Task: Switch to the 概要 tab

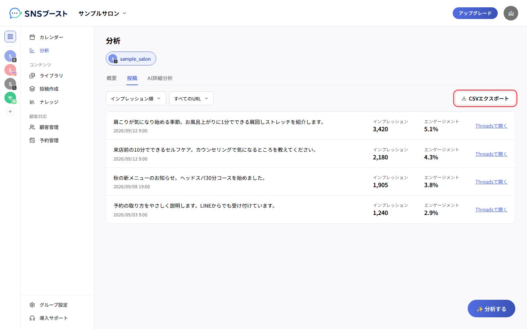Action: [112, 78]
